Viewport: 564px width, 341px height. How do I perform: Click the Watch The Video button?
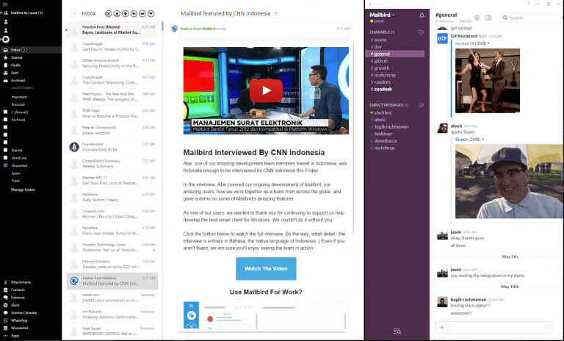[x=266, y=269]
